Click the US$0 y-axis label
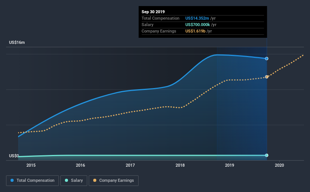Image resolution: width=310 pixels, height=192 pixels. pos(14,156)
